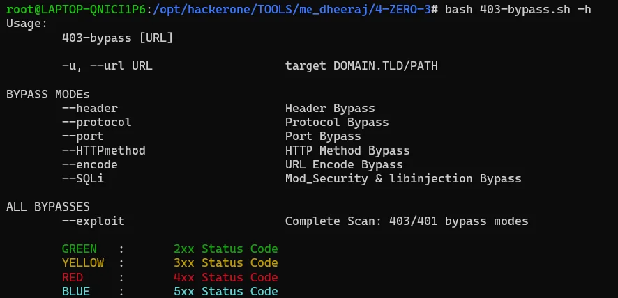
Task: Select the --SQLi option
Action: pyautogui.click(x=83, y=179)
